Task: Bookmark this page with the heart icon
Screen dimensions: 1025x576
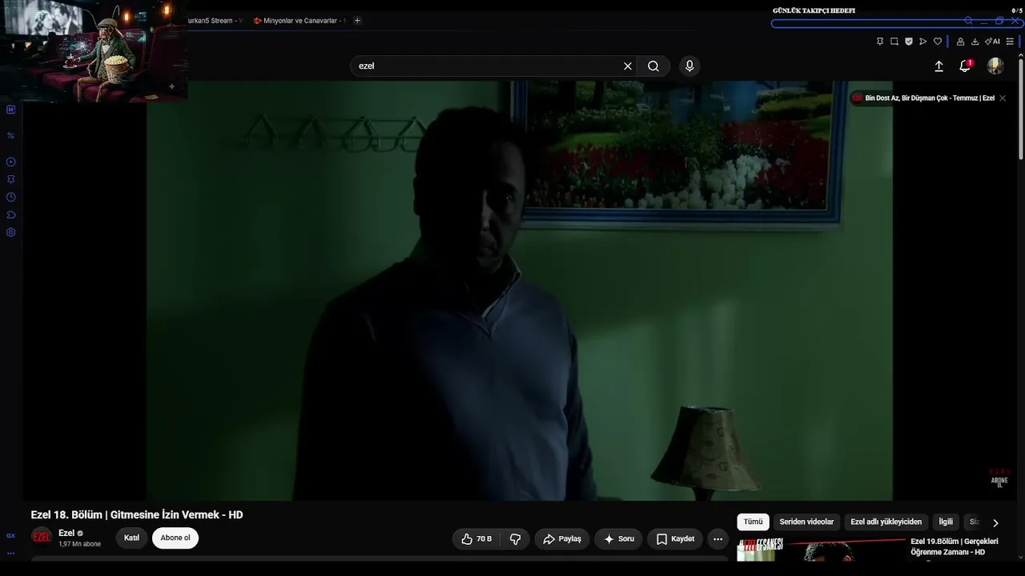Action: [938, 42]
